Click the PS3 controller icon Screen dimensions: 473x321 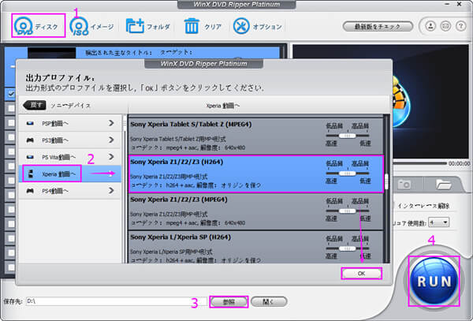click(30, 140)
